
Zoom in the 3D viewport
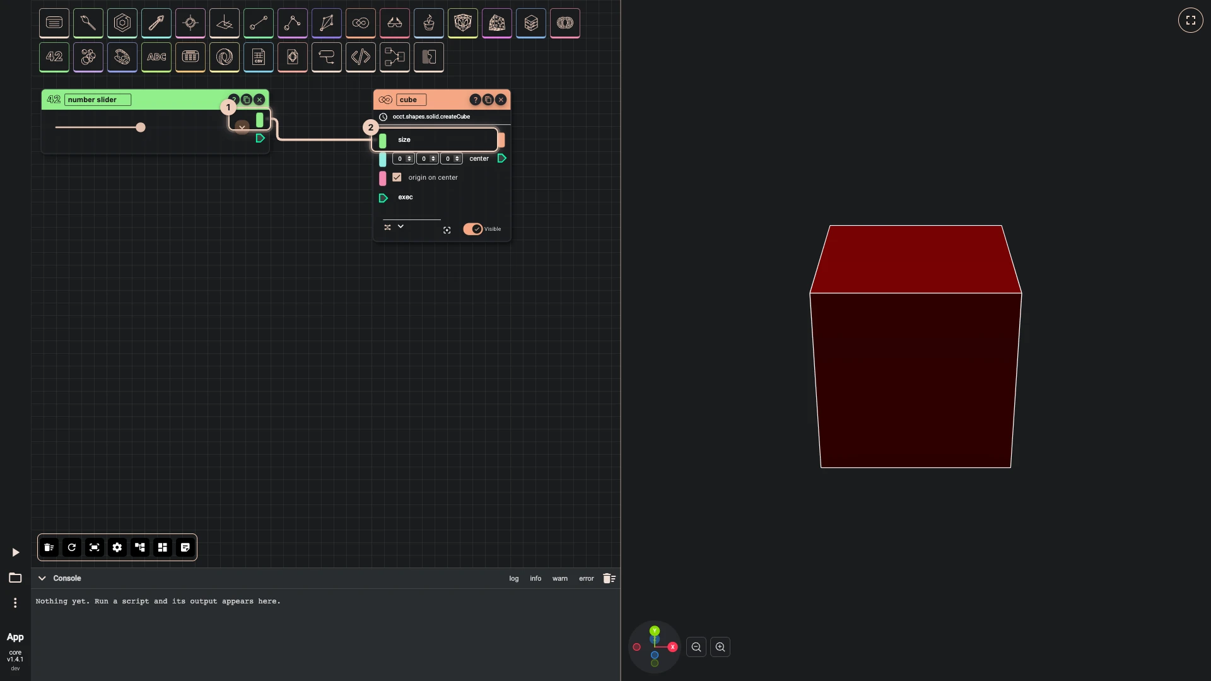pyautogui.click(x=720, y=647)
